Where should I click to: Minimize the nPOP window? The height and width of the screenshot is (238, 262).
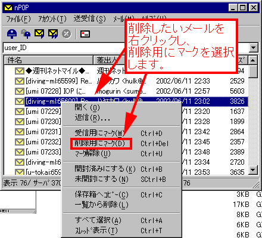233,8
